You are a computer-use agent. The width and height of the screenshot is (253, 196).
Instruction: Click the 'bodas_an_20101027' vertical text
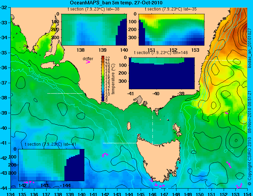(250, 48)
